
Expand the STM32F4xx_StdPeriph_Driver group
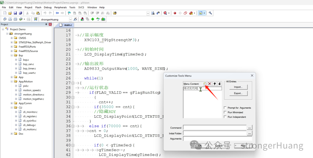12,42
